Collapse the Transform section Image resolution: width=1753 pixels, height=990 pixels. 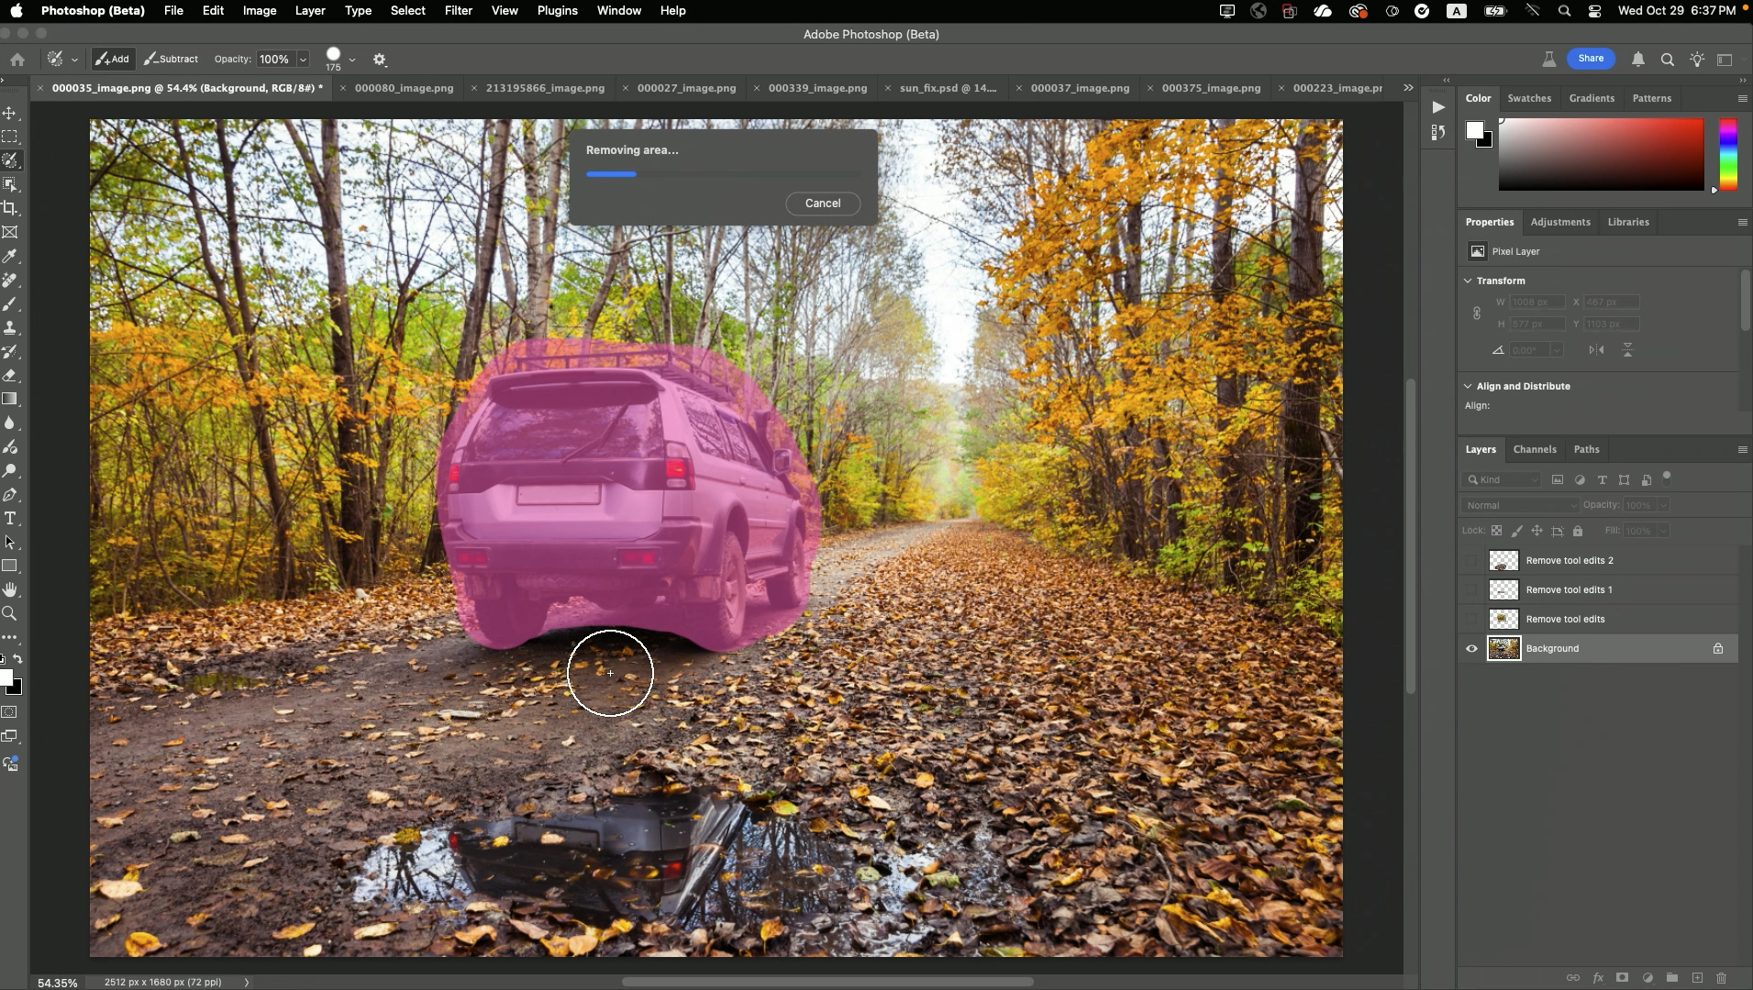click(1468, 281)
